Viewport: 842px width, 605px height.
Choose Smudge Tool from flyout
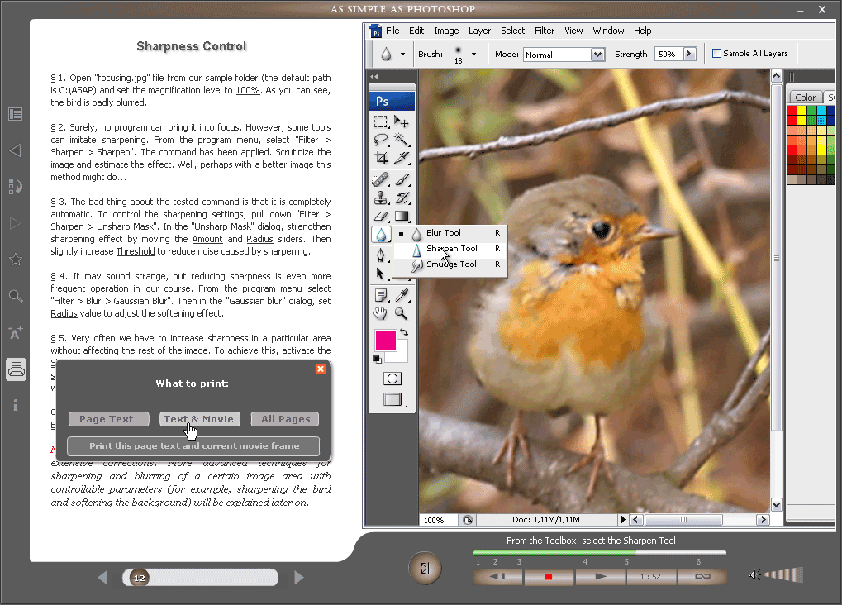click(x=450, y=264)
